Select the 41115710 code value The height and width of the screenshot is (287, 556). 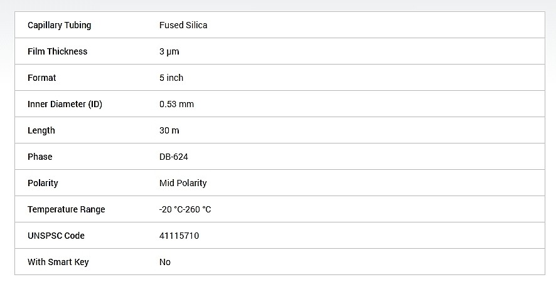(179, 236)
